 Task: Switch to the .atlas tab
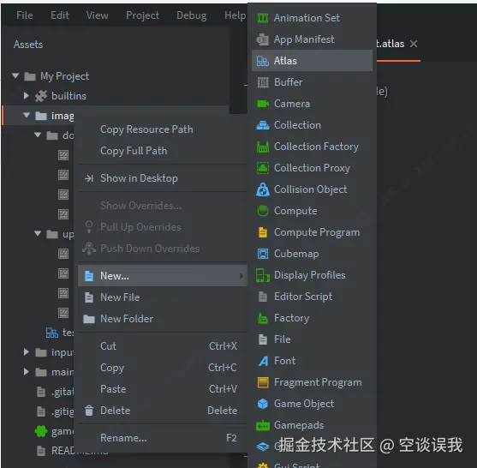[x=391, y=44]
